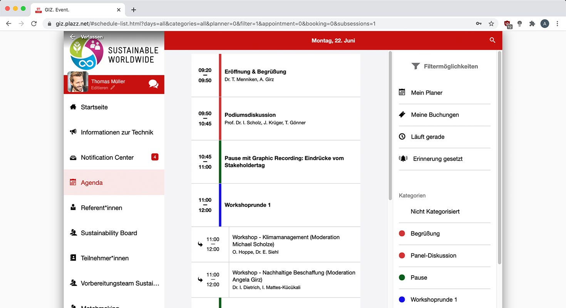Click the clock icon beside Läuft gerade
The image size is (566, 308).
tap(402, 136)
